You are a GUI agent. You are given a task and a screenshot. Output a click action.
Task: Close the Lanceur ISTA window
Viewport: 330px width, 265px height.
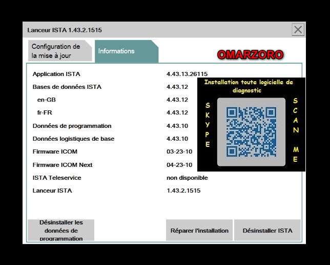tap(298, 30)
